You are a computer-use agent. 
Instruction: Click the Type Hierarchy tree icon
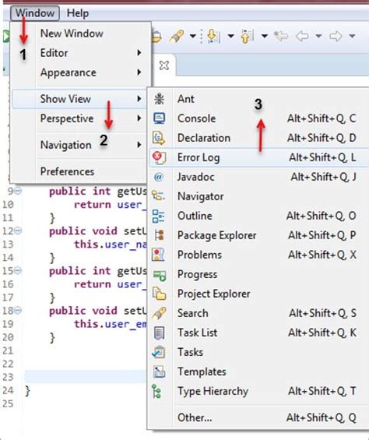(156, 391)
